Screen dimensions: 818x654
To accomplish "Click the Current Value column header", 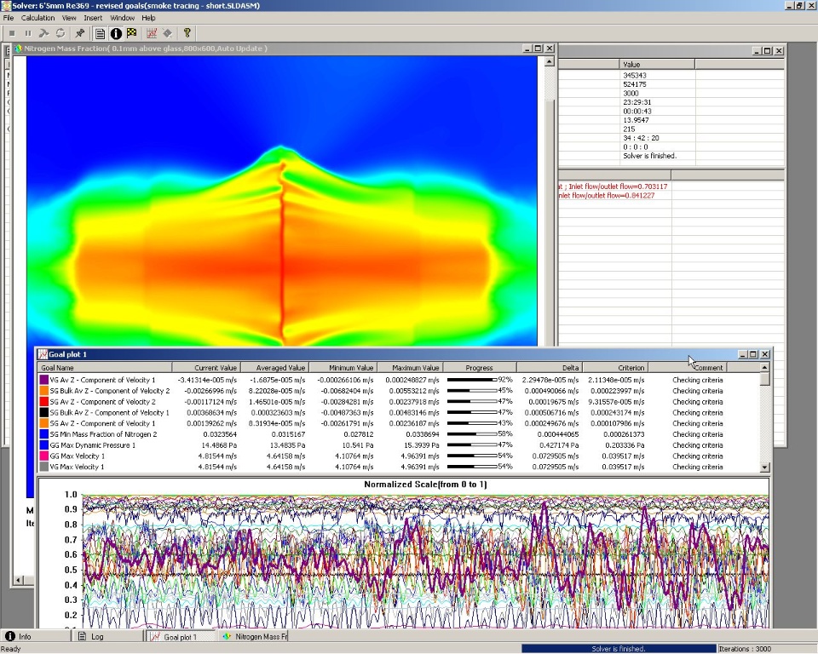I will point(206,368).
